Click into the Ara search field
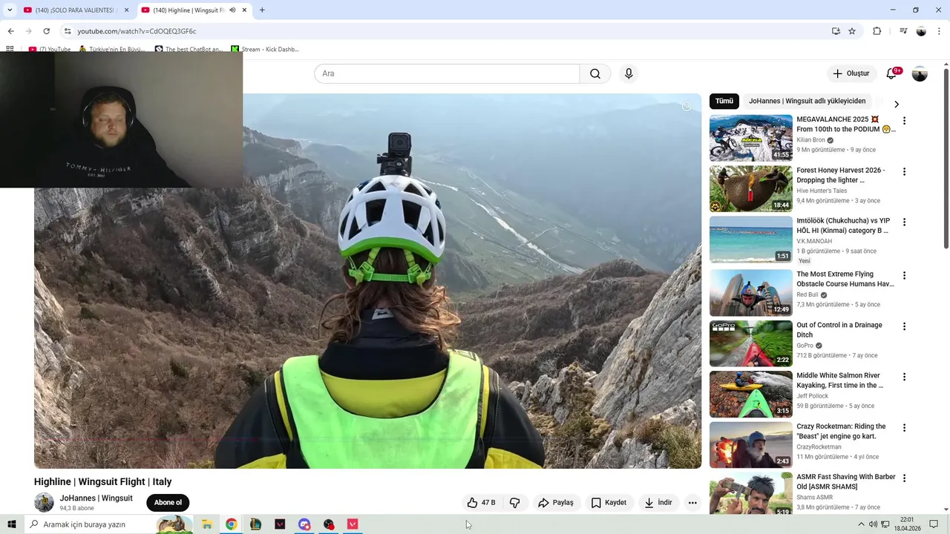Image resolution: width=950 pixels, height=534 pixels. 447,73
